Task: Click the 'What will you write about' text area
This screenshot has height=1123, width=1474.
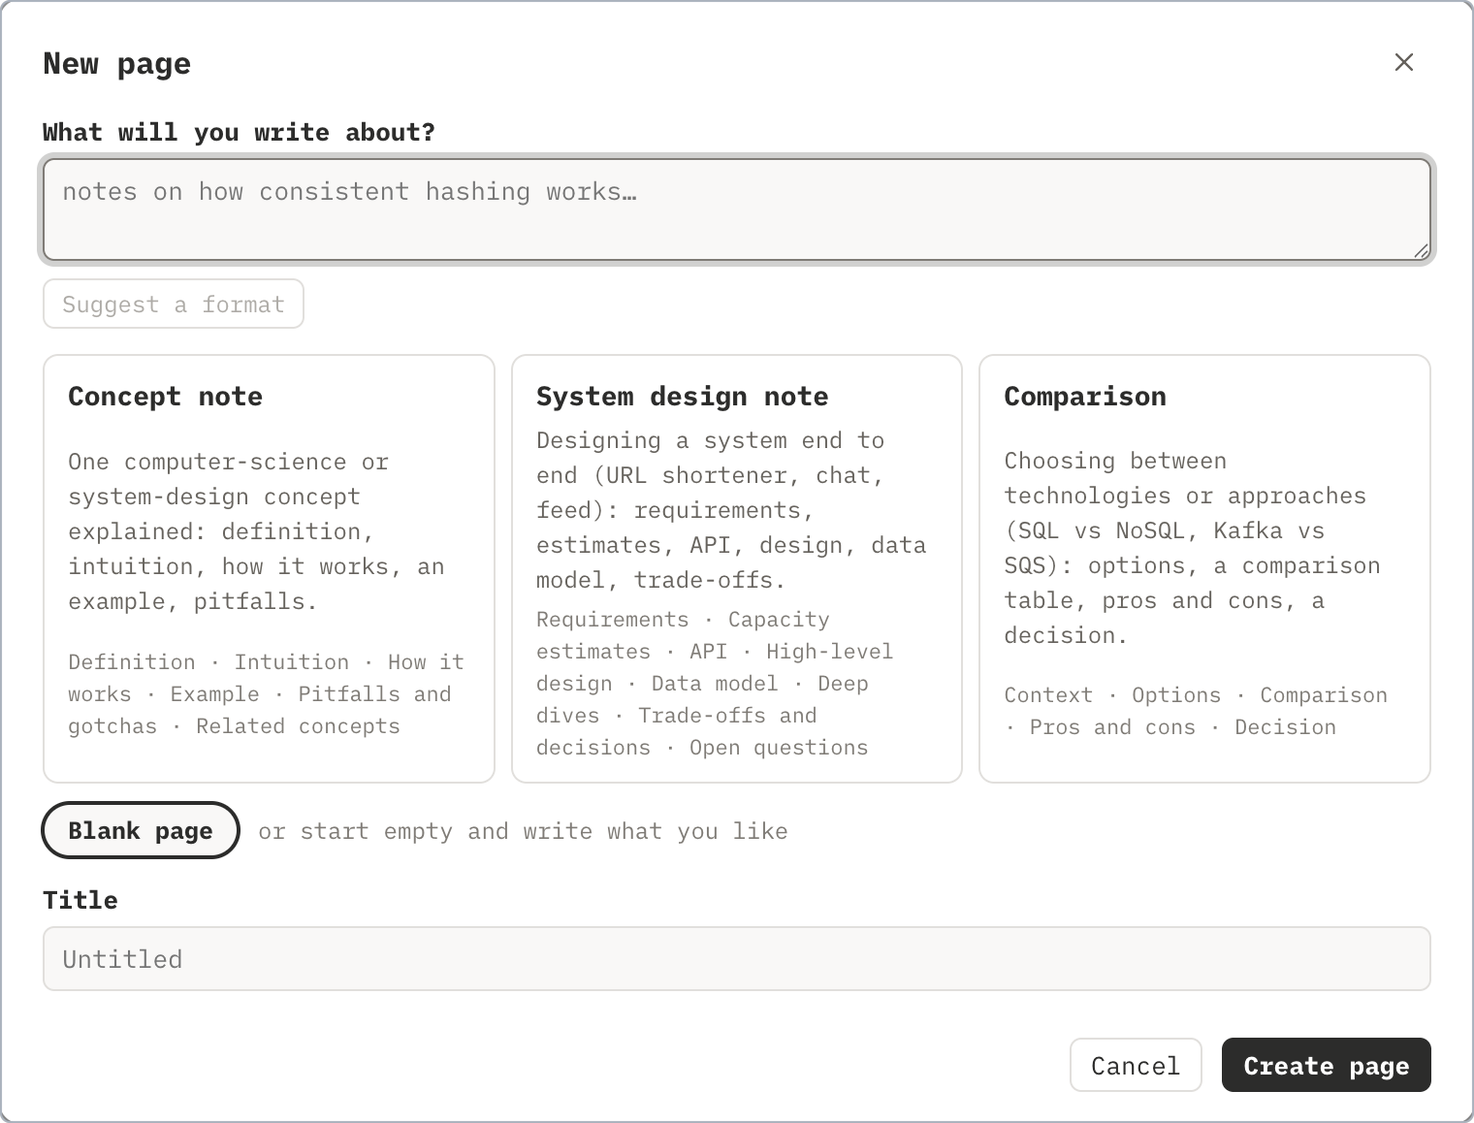Action: pyautogui.click(x=737, y=209)
